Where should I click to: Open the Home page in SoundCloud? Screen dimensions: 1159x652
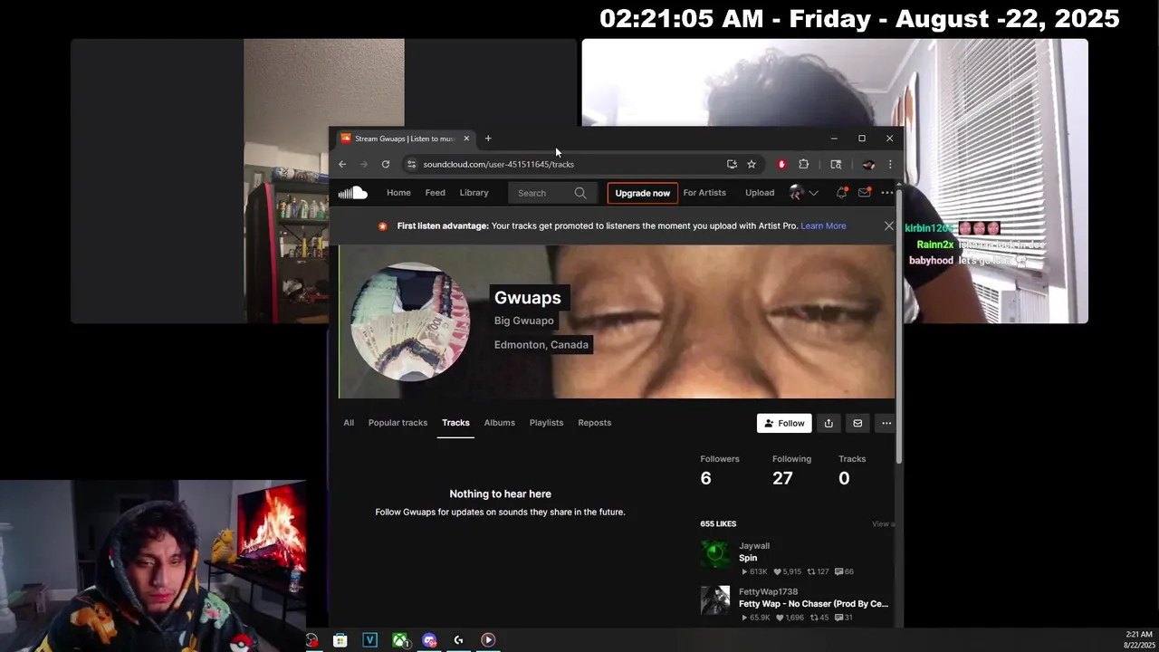(x=398, y=193)
